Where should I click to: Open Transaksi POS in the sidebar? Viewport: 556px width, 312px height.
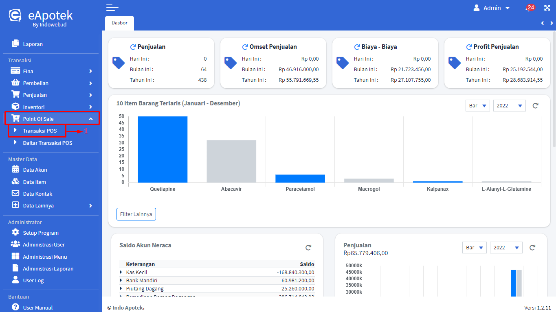tap(40, 131)
